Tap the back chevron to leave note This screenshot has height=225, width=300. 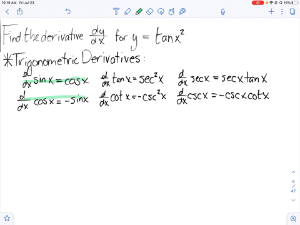(7, 11)
